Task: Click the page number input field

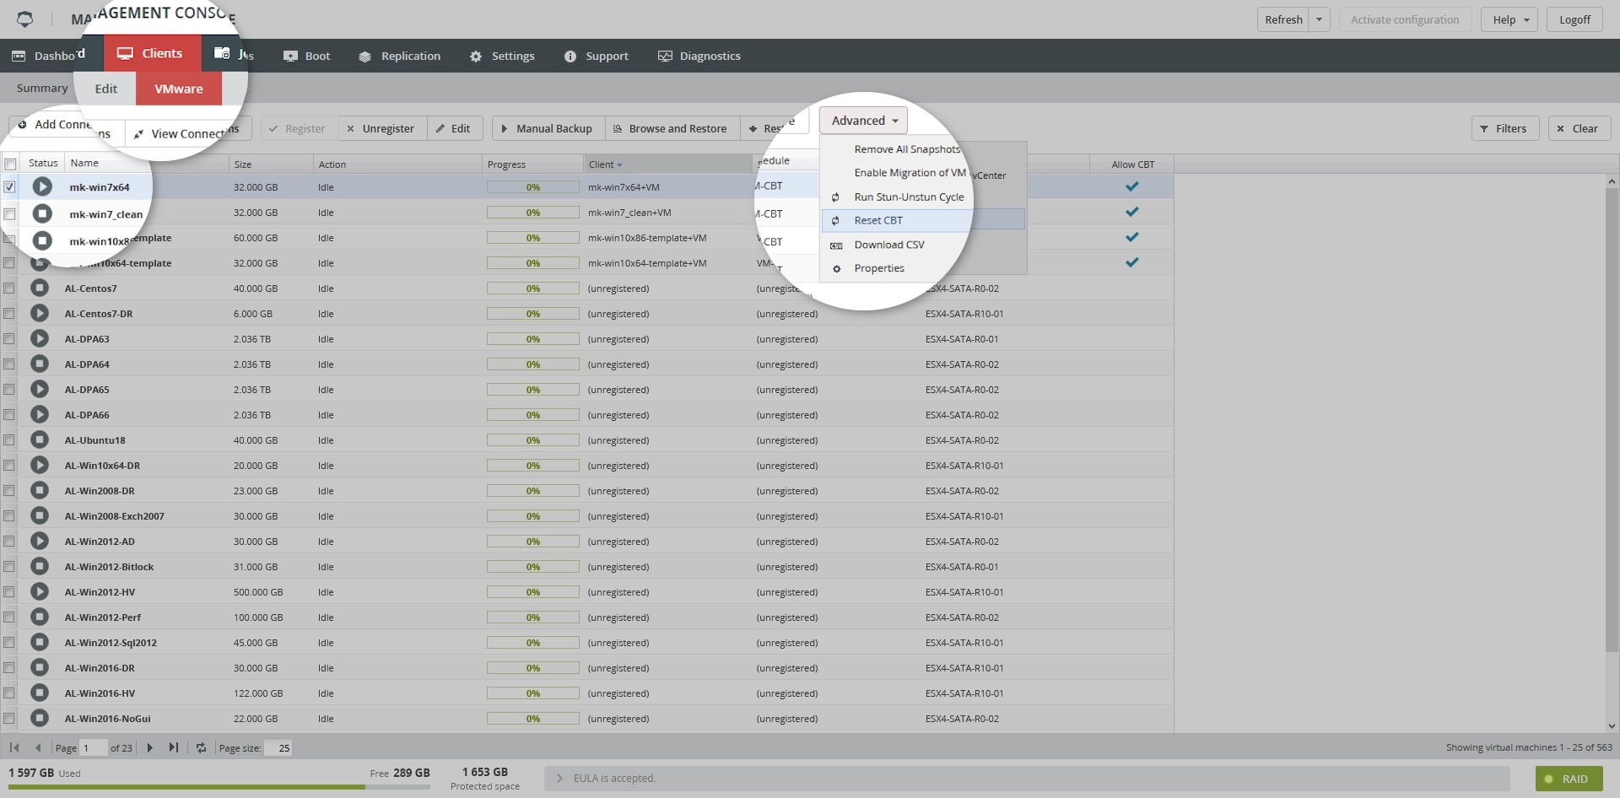Action: [x=94, y=747]
